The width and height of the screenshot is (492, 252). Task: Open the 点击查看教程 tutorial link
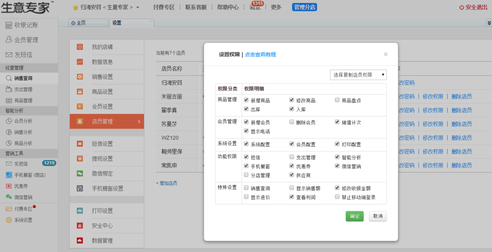click(261, 54)
